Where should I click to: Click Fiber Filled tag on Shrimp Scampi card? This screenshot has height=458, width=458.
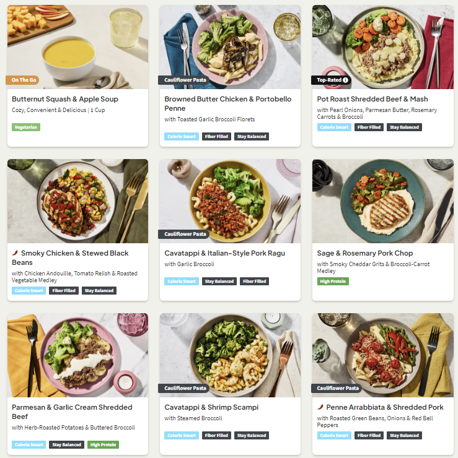point(216,436)
